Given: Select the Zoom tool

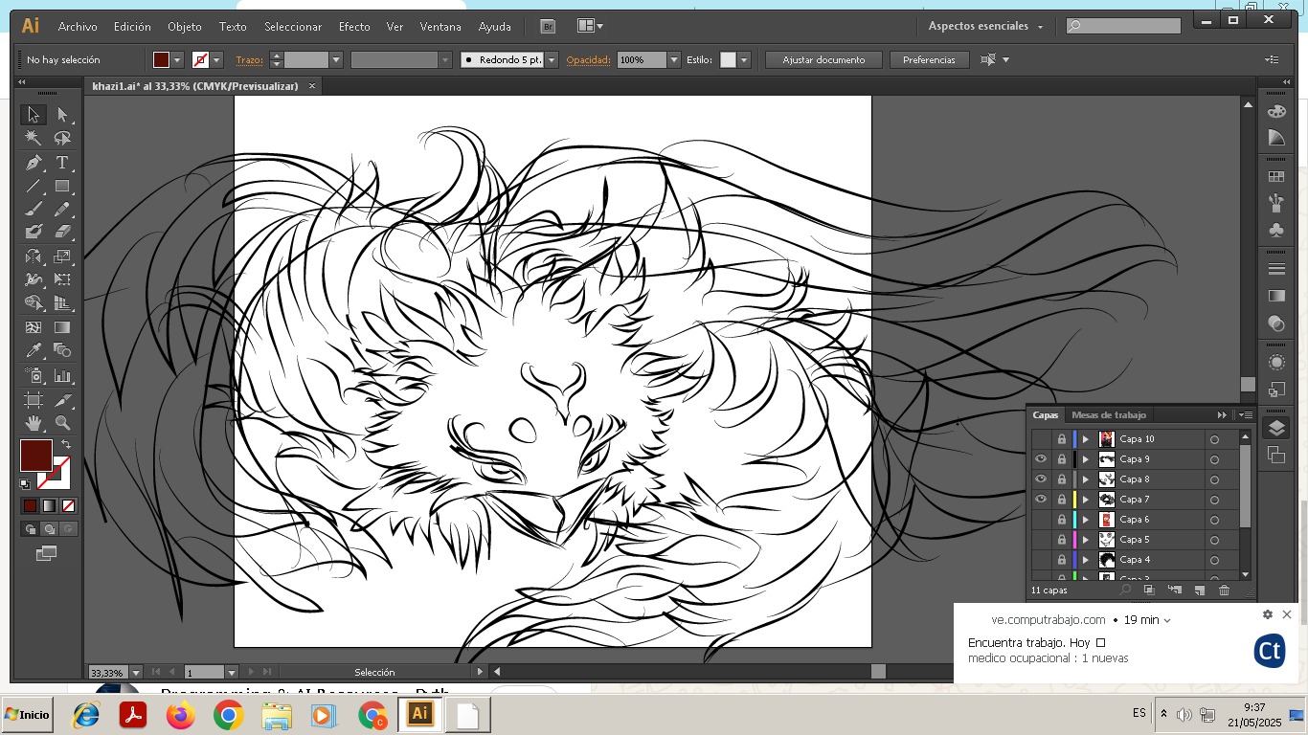Looking at the screenshot, I should (x=62, y=422).
